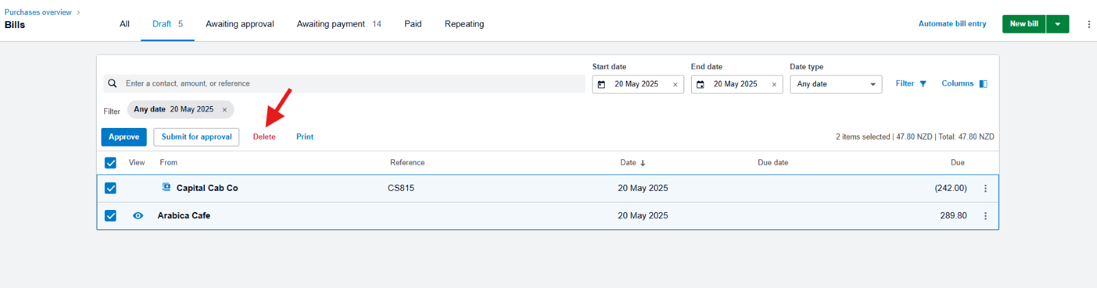The width and height of the screenshot is (1097, 288).
Task: Uncheck the Capital Cab Co row
Action: coord(110,188)
